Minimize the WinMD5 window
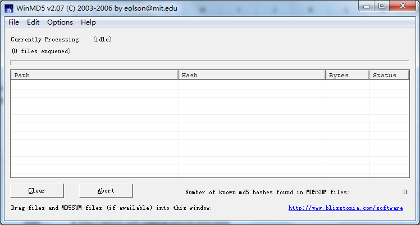The width and height of the screenshot is (420, 225). point(367,6)
